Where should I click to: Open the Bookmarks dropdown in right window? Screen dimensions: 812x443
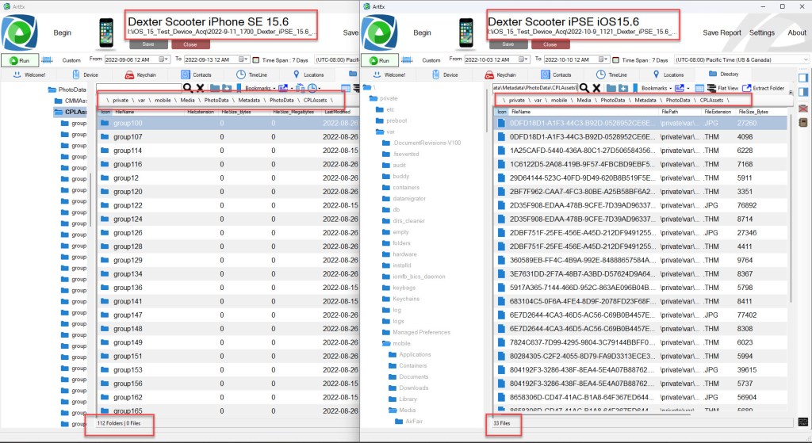click(x=658, y=88)
